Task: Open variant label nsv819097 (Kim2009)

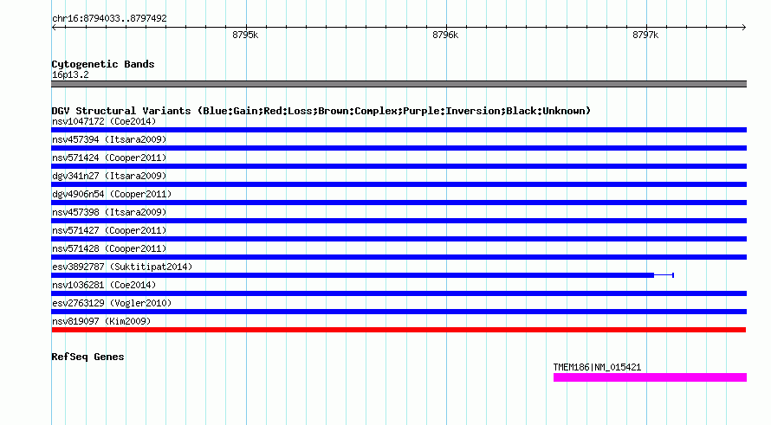Action: click(x=101, y=321)
